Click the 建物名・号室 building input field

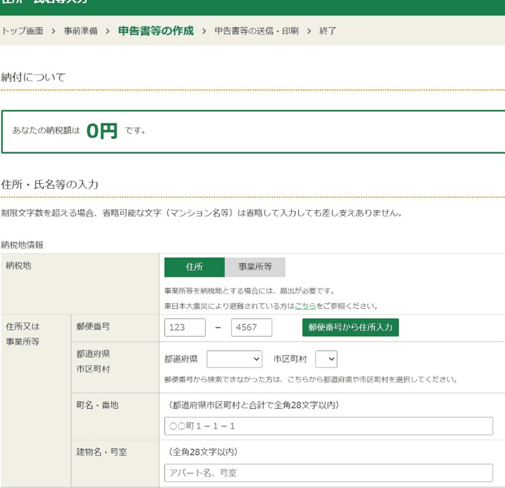(329, 473)
